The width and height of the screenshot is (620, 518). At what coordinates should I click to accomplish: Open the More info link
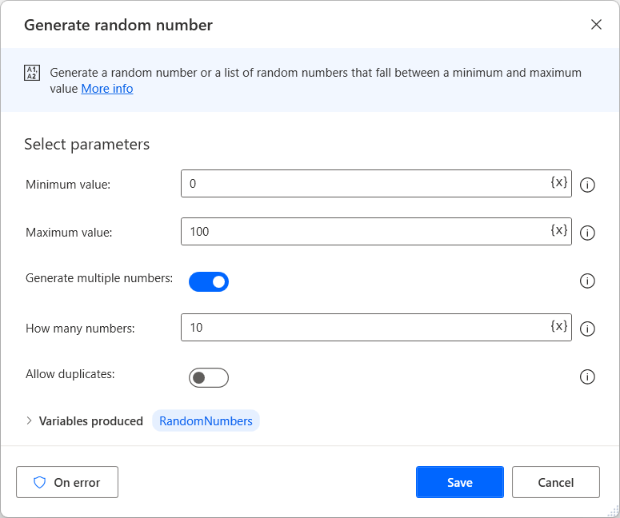[107, 89]
